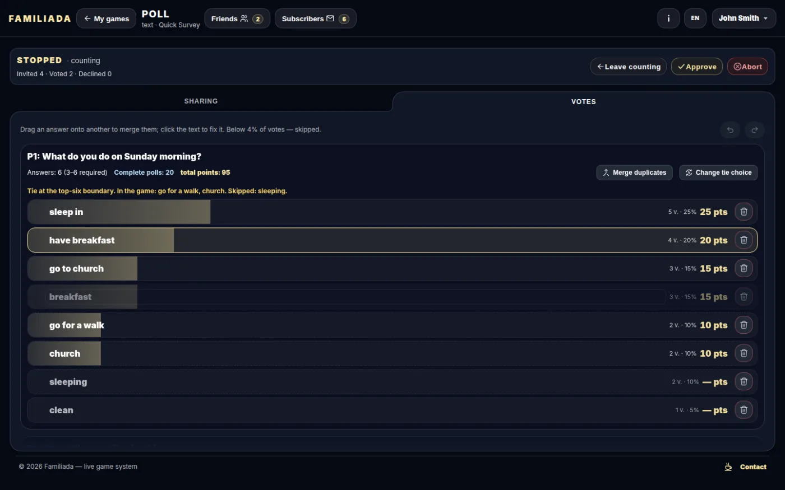The image size is (785, 490).
Task: Open the Friends list
Action: 237,18
